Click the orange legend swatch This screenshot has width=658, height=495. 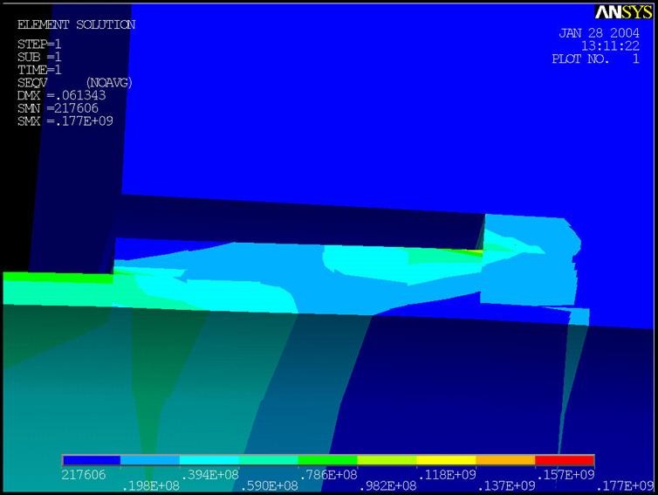click(x=505, y=460)
